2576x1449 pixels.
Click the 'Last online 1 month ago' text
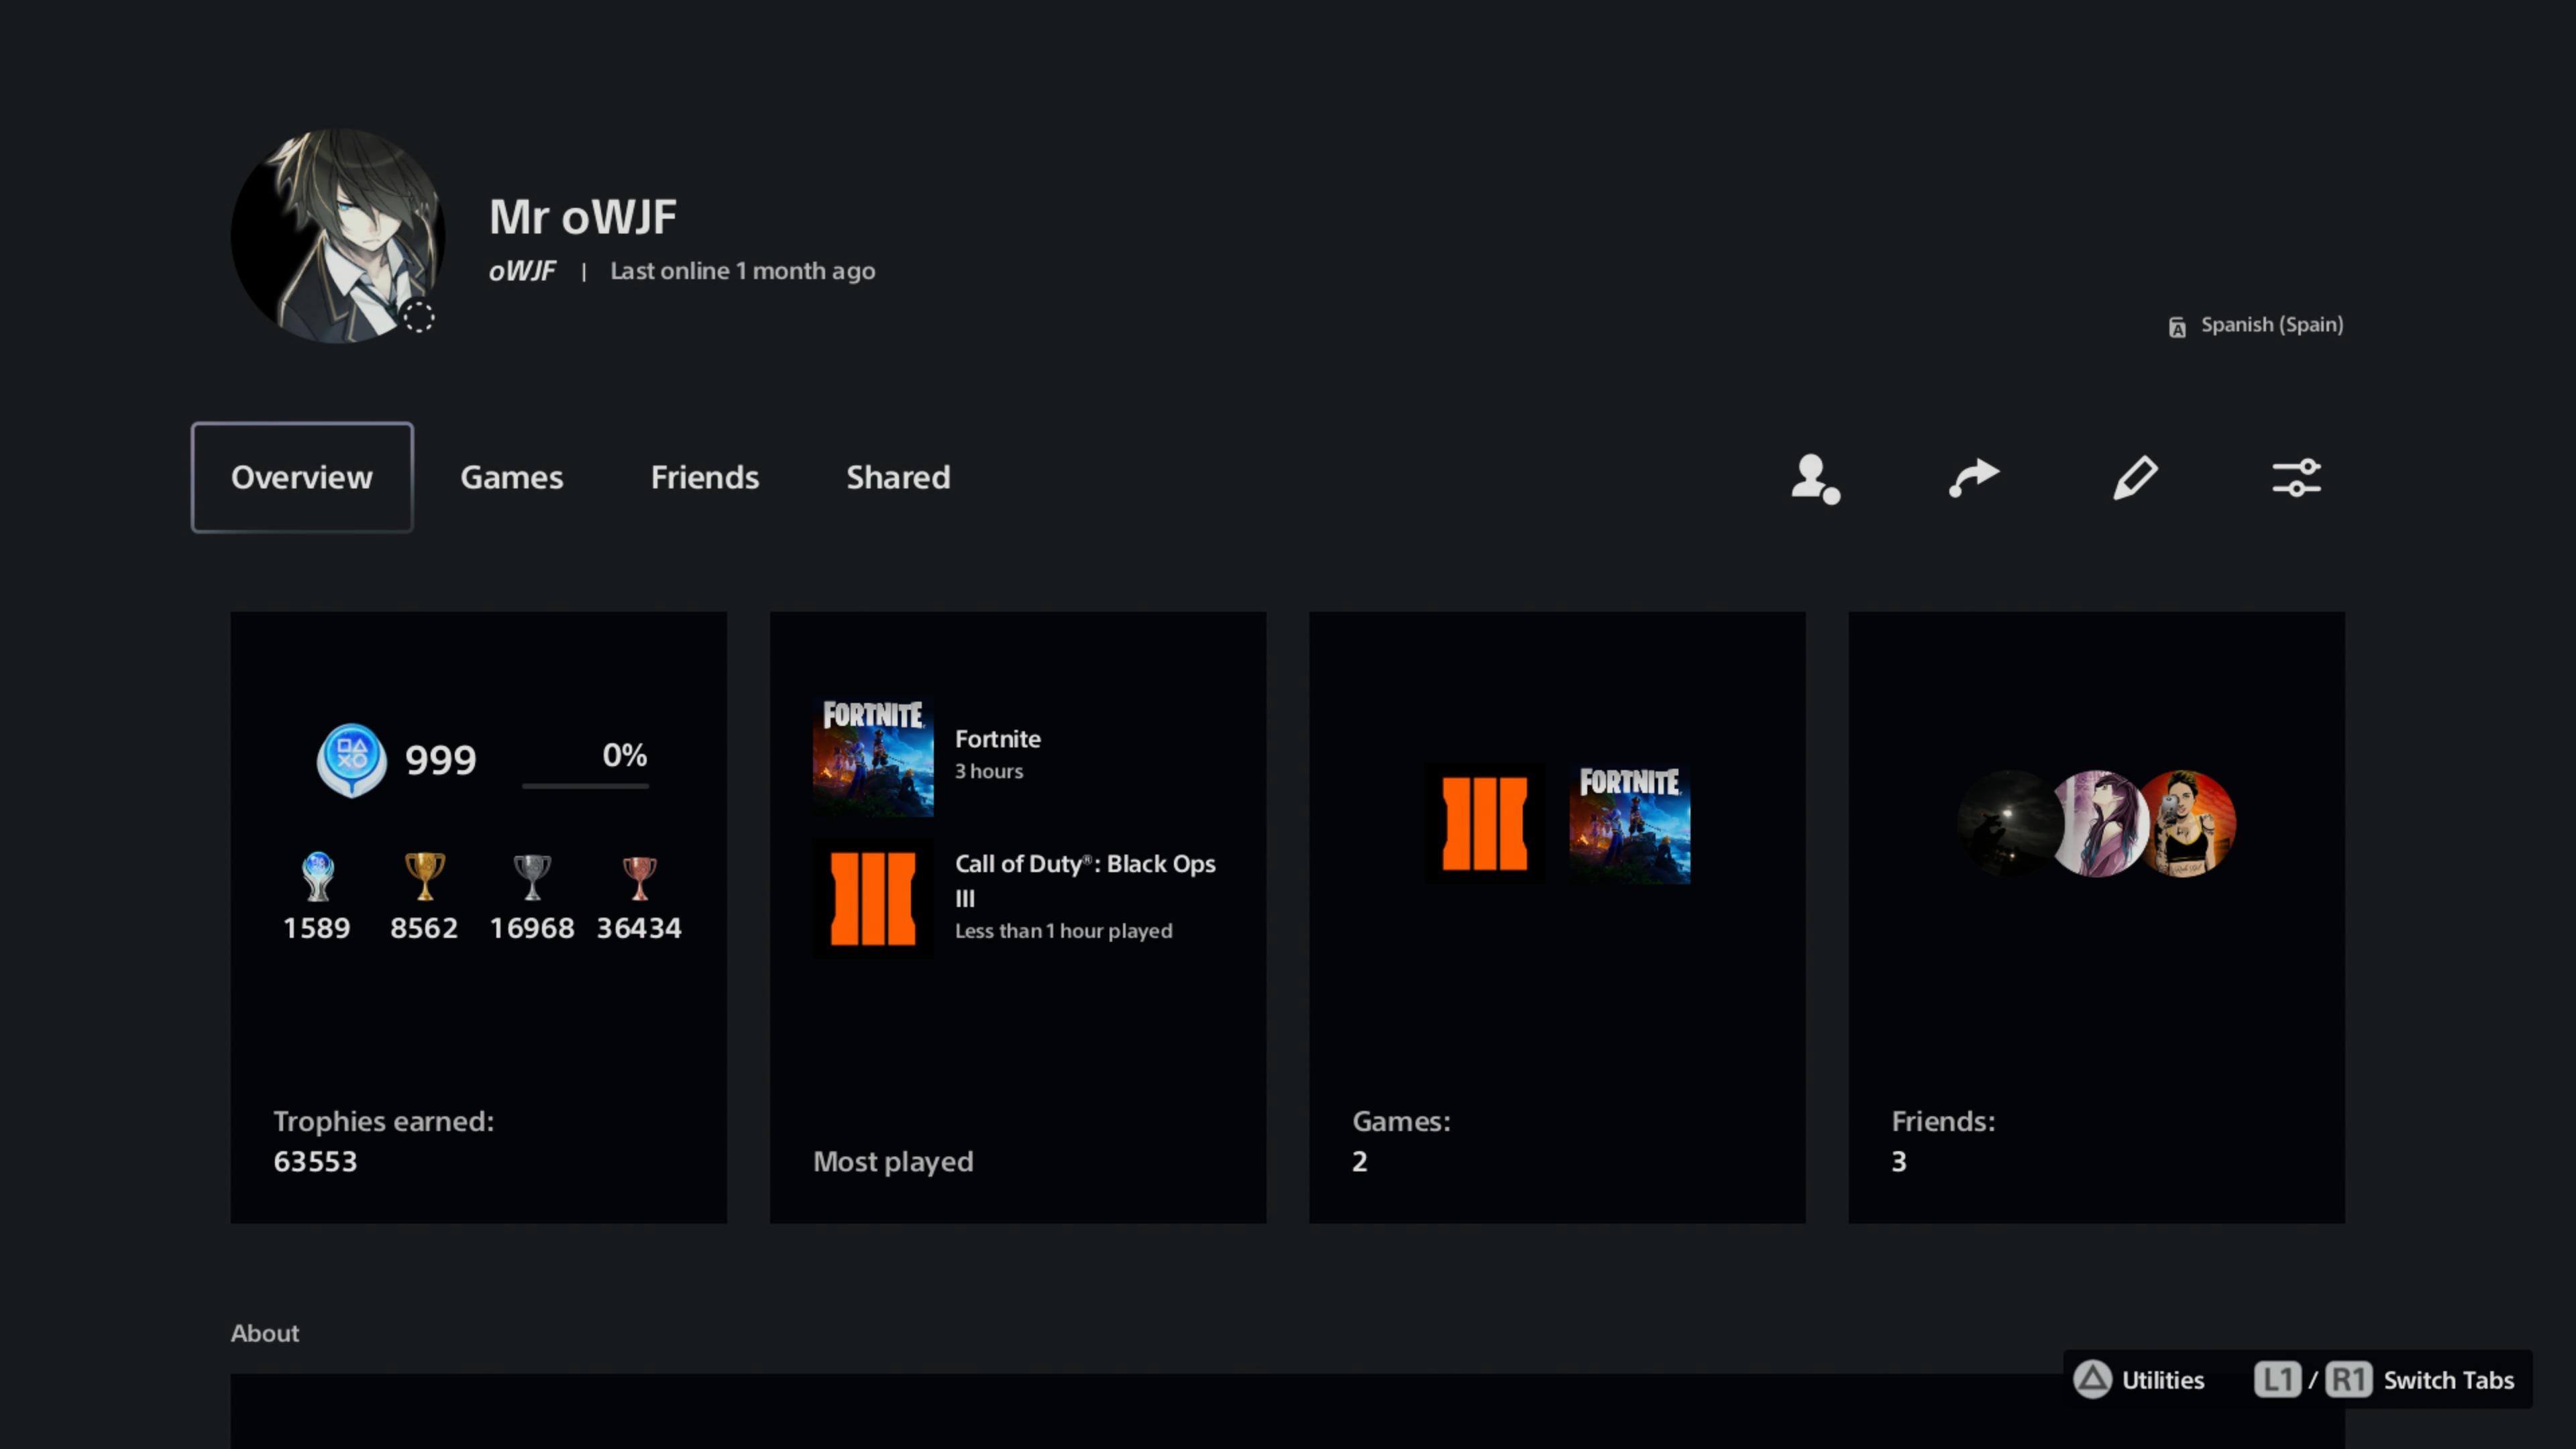[x=742, y=271]
